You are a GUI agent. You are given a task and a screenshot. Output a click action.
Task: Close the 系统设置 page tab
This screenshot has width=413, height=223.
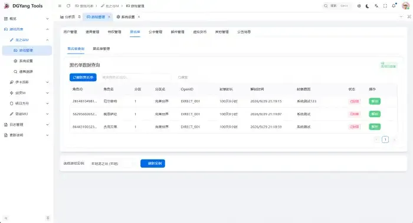pyautogui.click(x=139, y=17)
